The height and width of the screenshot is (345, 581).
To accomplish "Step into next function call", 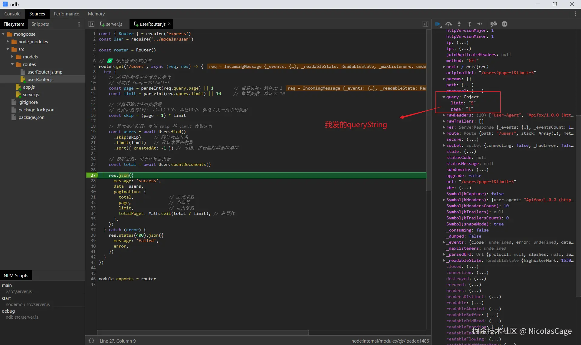I will [459, 24].
